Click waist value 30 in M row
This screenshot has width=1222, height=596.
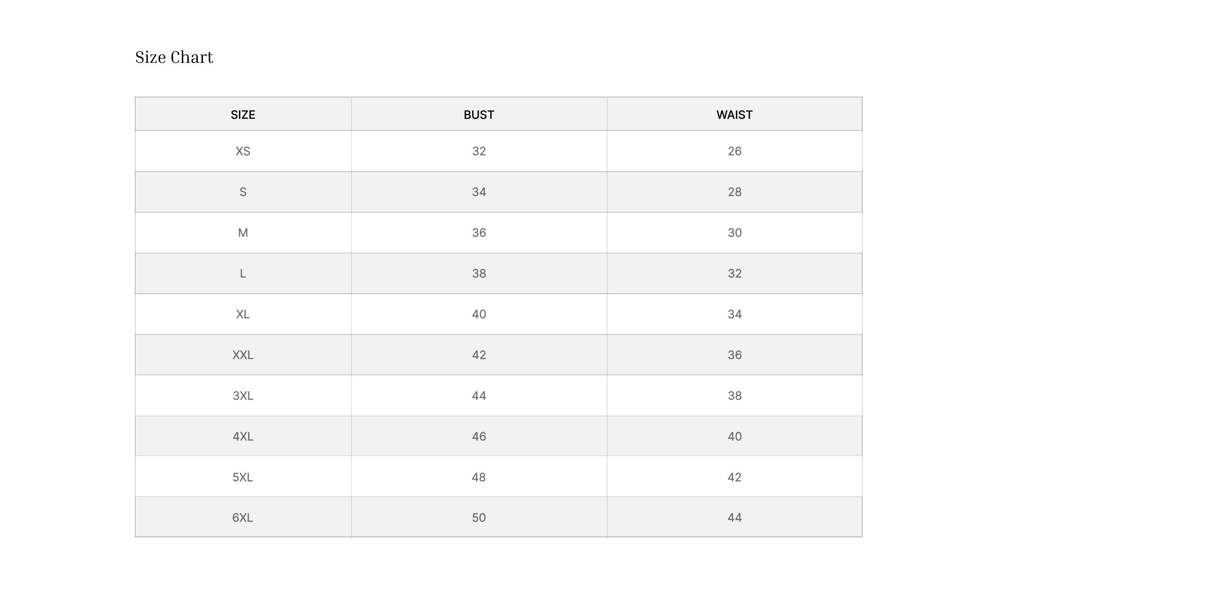click(x=734, y=233)
